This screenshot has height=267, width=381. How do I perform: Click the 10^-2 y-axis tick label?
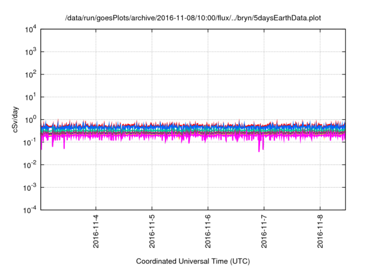tap(30, 165)
